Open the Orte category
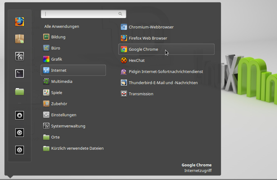 73,137
